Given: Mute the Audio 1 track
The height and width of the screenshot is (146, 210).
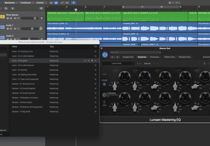Looking at the screenshot, I should click(7, 28).
